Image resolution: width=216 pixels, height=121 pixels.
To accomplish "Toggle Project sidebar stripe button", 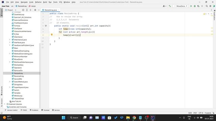I will click(1, 12).
